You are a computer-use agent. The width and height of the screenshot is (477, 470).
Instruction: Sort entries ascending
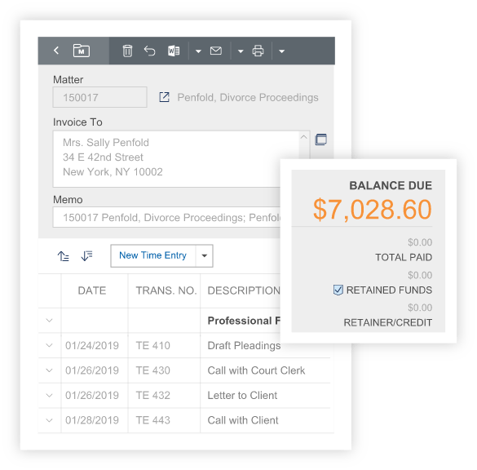(64, 256)
